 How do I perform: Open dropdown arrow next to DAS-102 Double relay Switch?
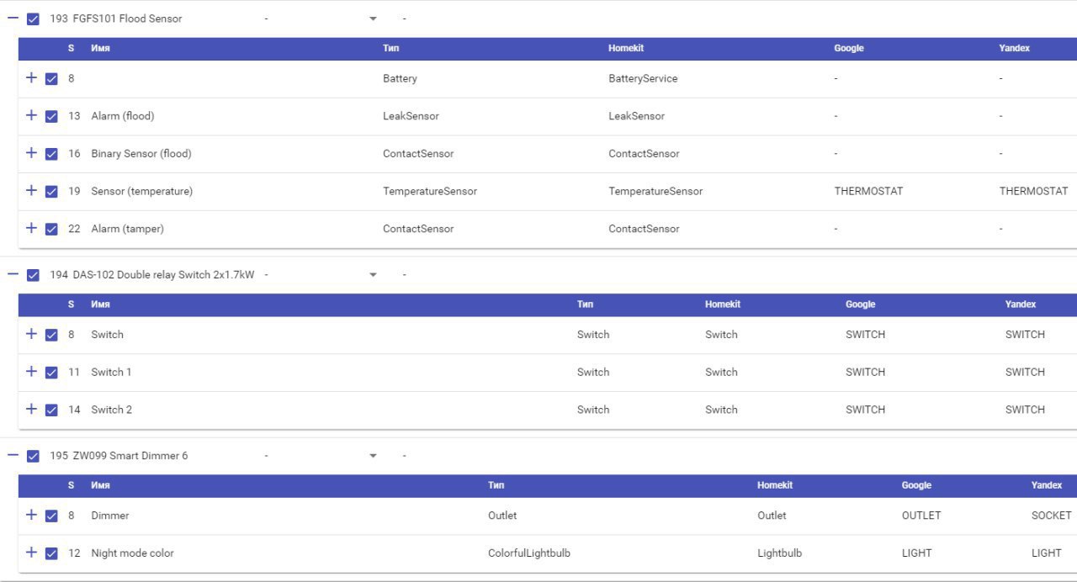pyautogui.click(x=373, y=275)
